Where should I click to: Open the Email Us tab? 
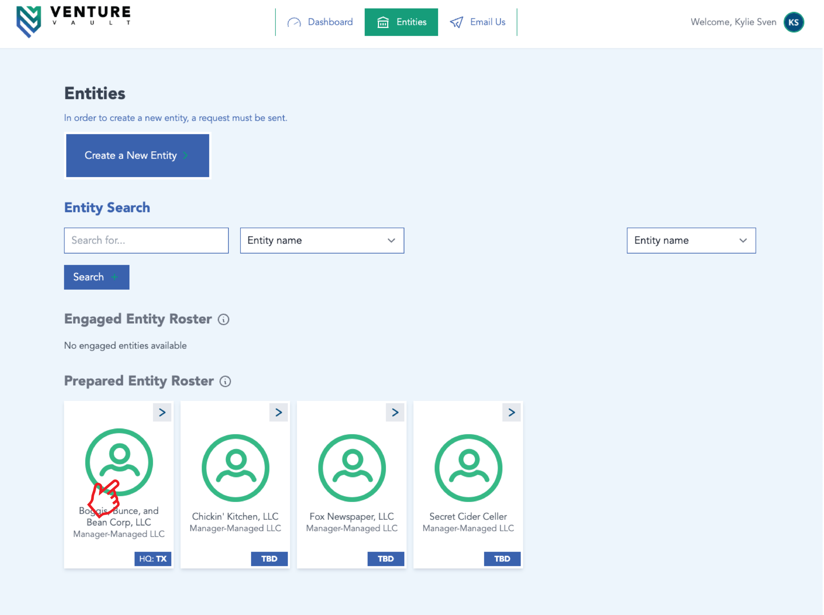[478, 22]
